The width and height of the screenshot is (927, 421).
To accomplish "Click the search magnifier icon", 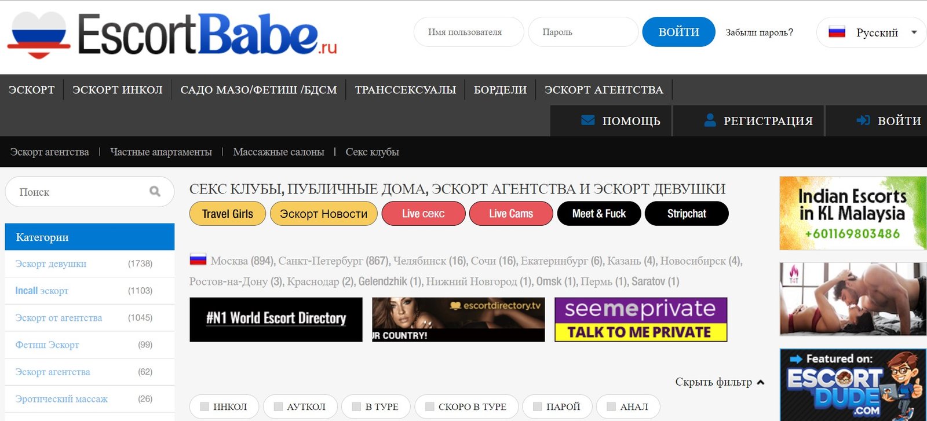I will (155, 192).
